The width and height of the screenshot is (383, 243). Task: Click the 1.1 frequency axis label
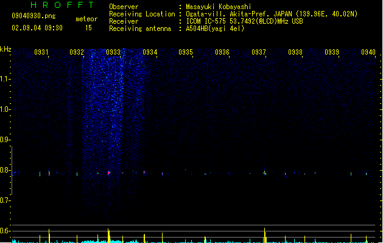pos(5,79)
